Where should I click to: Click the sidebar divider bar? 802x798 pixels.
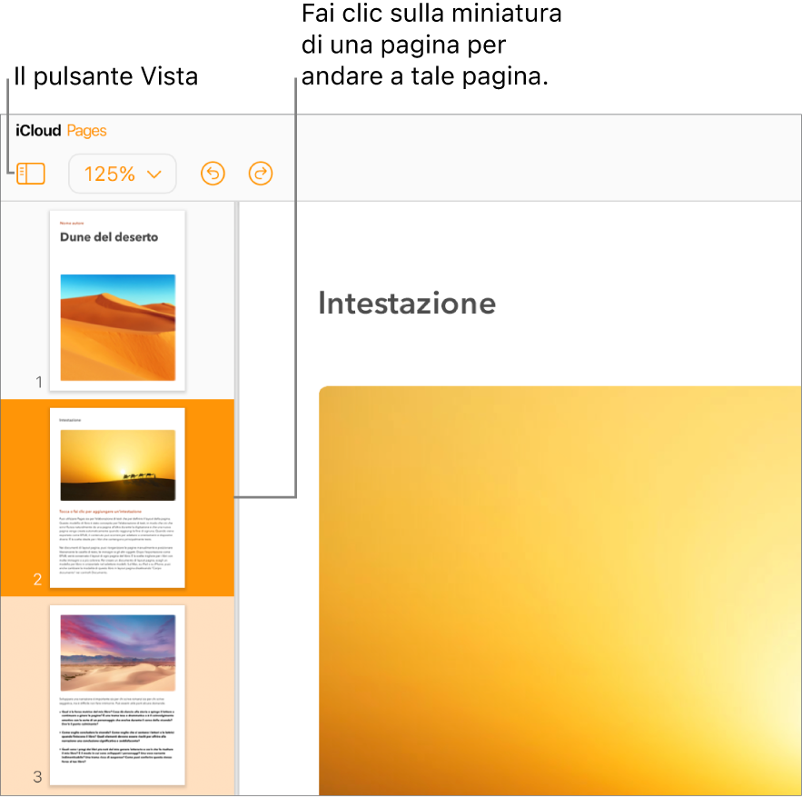(237, 499)
